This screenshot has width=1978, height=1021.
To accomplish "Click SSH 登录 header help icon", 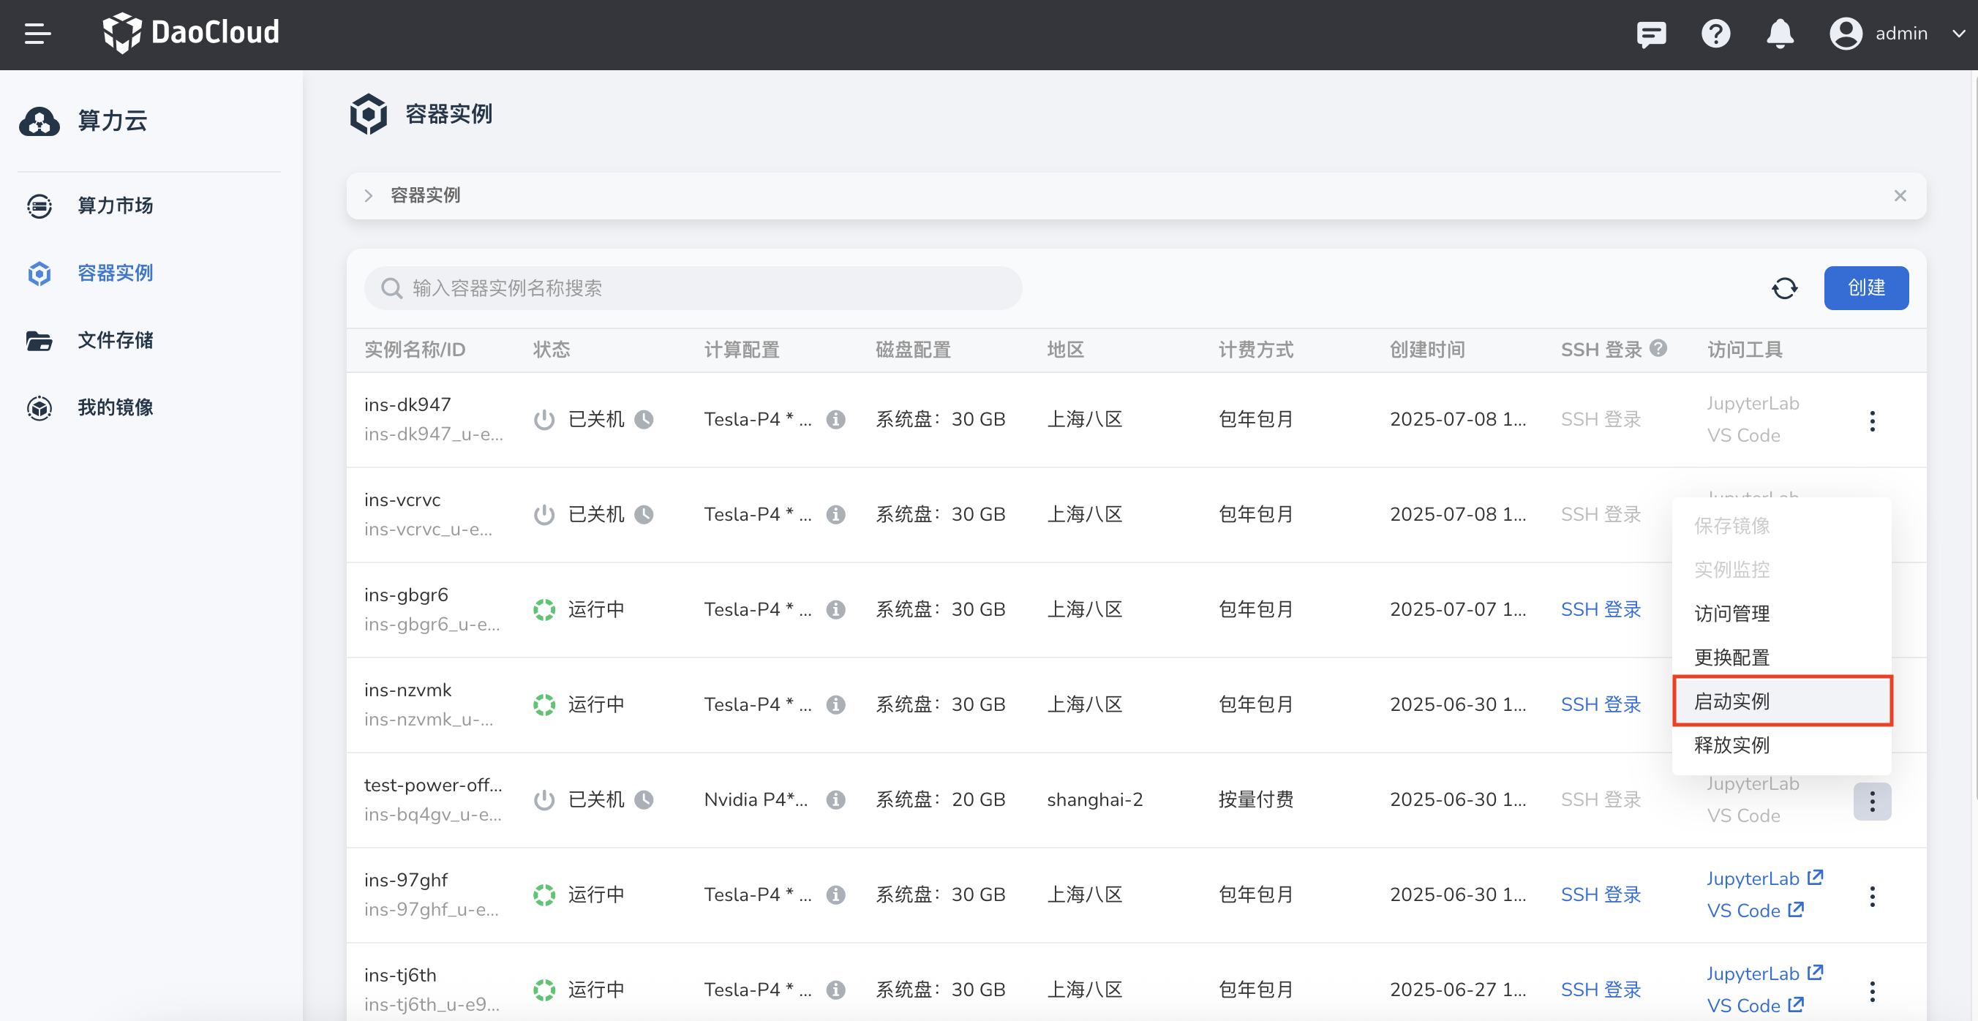I will [x=1658, y=349].
